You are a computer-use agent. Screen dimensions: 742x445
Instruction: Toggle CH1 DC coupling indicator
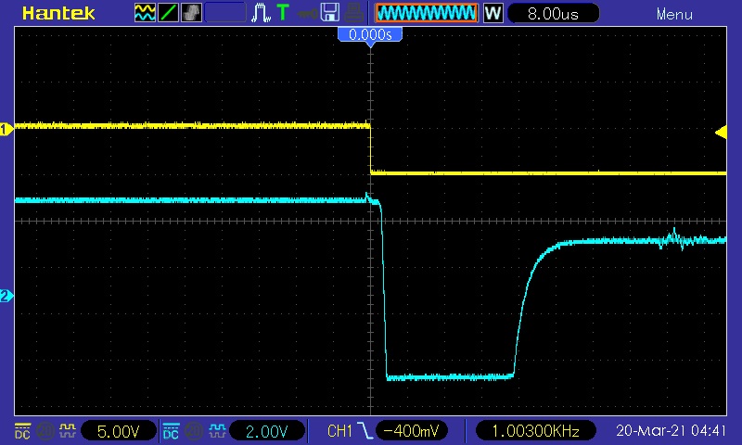[22, 431]
